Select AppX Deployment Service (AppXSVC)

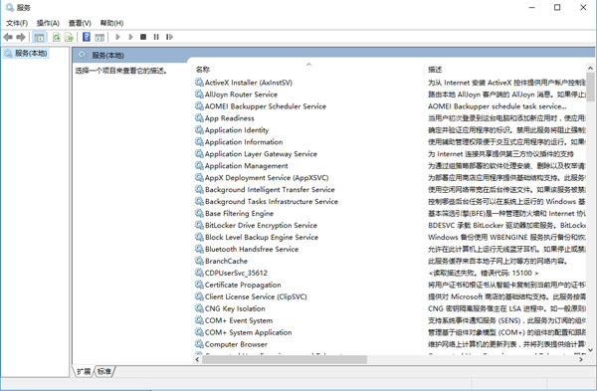[x=267, y=178]
